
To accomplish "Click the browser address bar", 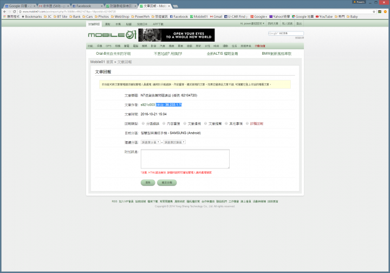I will (194, 12).
